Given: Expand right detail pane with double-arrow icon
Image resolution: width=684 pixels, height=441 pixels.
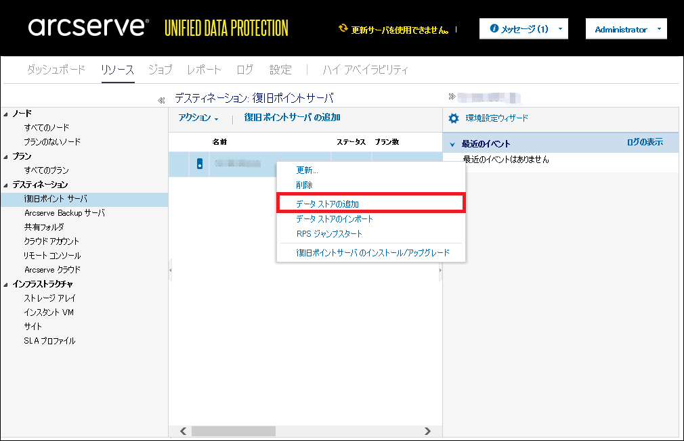Looking at the screenshot, I should tap(452, 96).
